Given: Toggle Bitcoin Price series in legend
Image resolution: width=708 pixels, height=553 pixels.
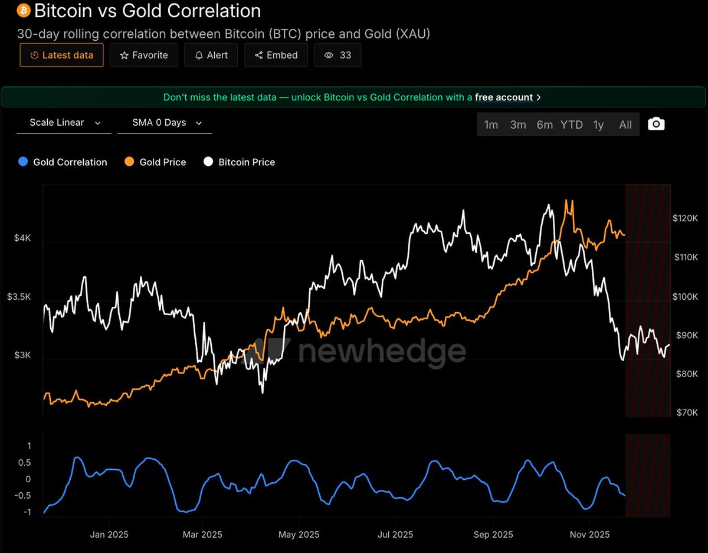Looking at the screenshot, I should click(240, 162).
